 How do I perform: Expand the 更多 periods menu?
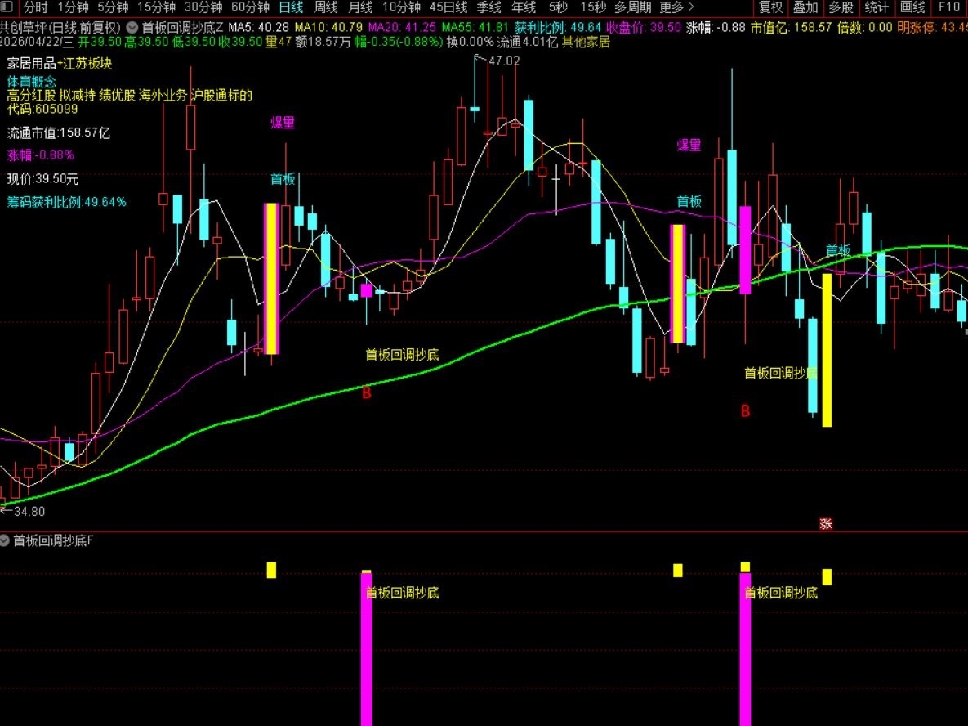[676, 7]
